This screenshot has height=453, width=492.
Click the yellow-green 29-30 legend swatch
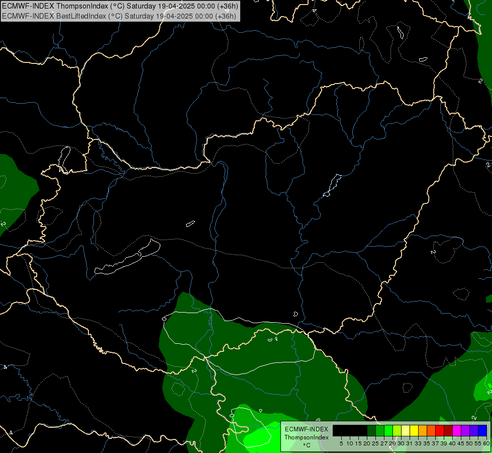pos(397,430)
